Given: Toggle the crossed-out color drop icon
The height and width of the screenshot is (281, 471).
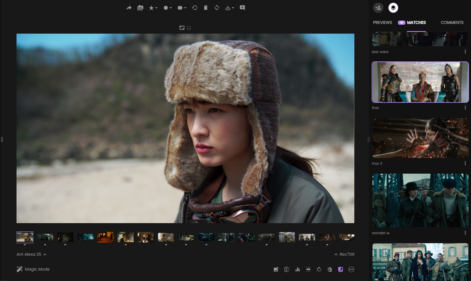Looking at the screenshot, I should (330, 269).
